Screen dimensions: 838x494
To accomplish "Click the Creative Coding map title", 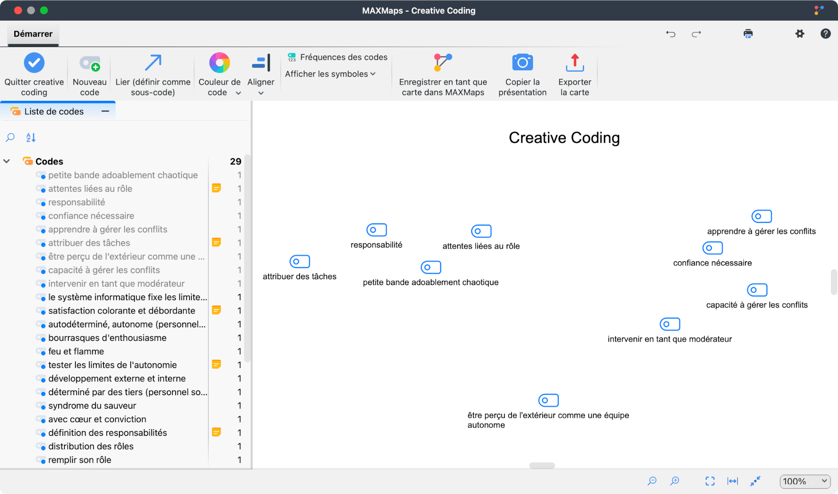I will pos(564,138).
